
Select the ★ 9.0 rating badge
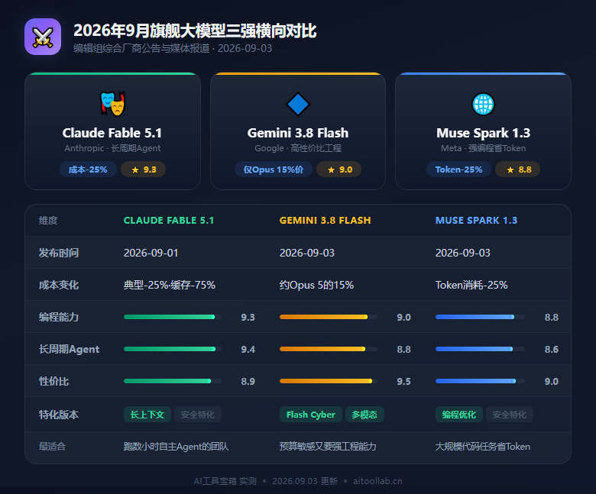(339, 170)
